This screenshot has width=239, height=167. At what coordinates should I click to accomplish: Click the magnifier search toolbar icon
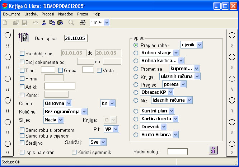click(x=71, y=23)
